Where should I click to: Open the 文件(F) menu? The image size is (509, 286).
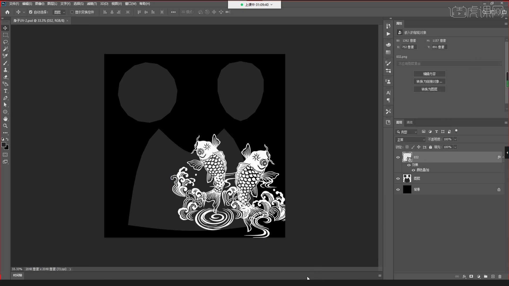pos(14,4)
